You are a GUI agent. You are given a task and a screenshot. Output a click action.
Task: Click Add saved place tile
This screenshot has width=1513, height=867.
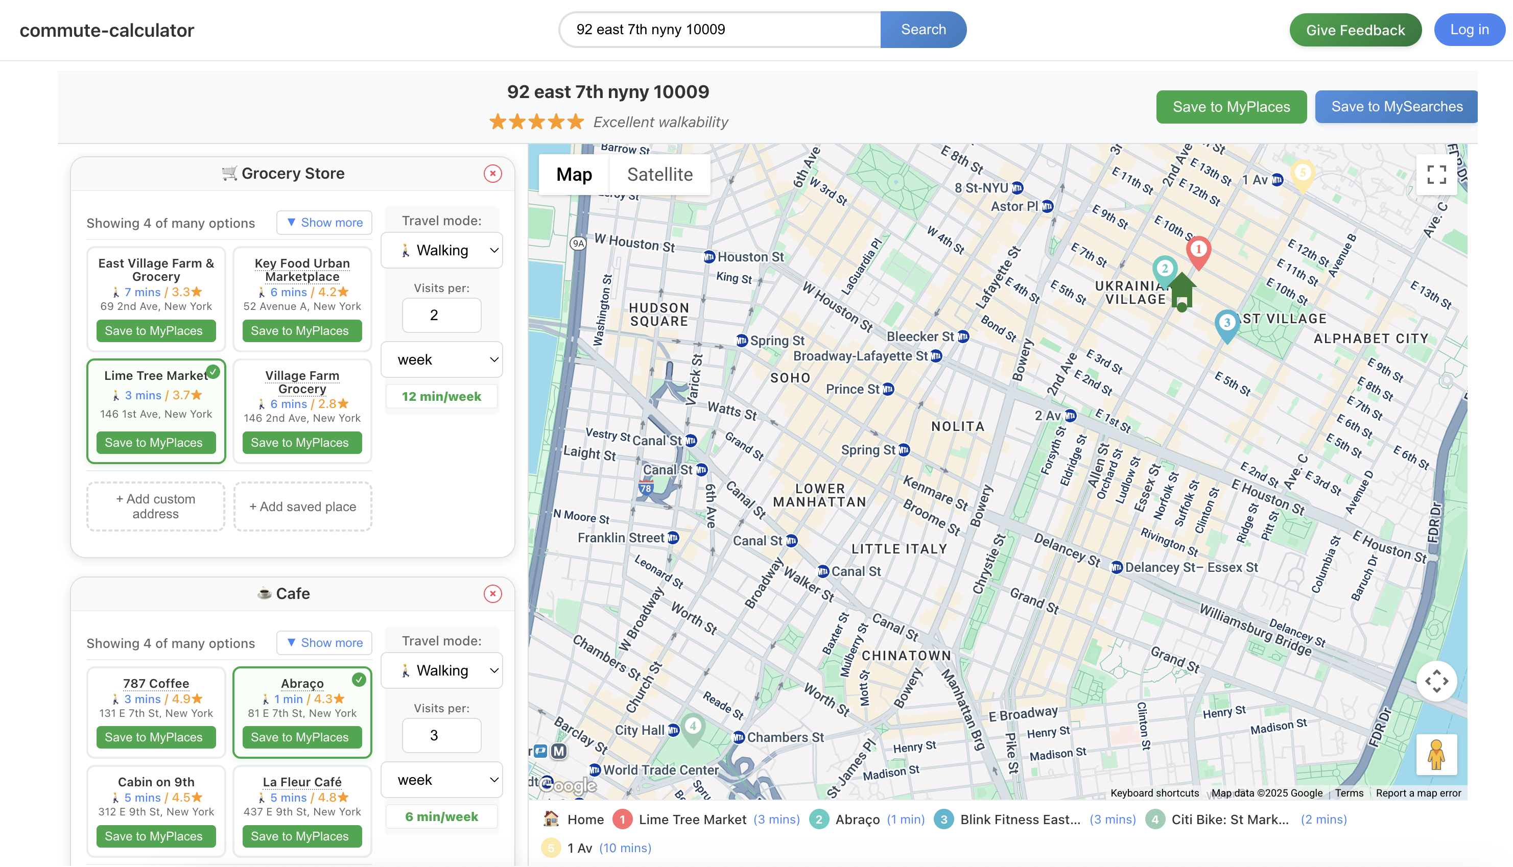(x=302, y=506)
